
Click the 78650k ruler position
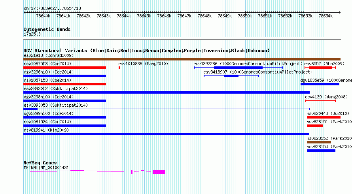pos(245,16)
